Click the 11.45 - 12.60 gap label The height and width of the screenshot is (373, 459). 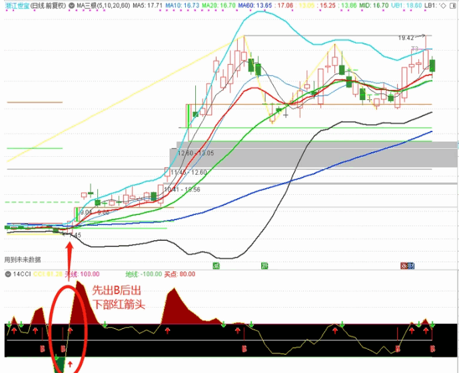(189, 172)
